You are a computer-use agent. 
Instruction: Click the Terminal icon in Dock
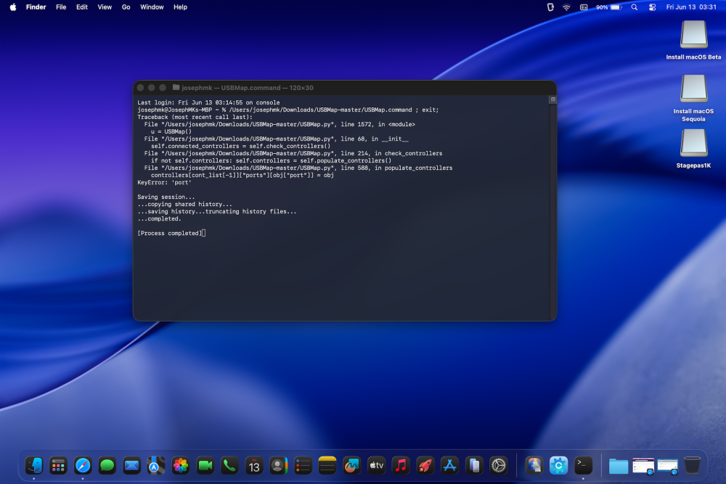click(x=583, y=465)
